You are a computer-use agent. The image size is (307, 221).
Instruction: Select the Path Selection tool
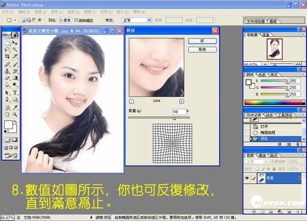(x=7, y=93)
